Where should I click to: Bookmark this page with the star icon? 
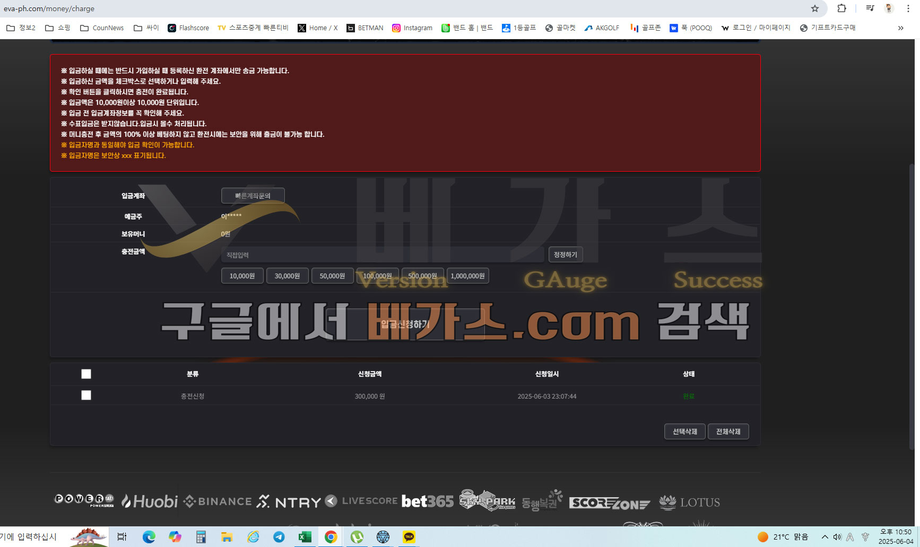[x=815, y=8]
